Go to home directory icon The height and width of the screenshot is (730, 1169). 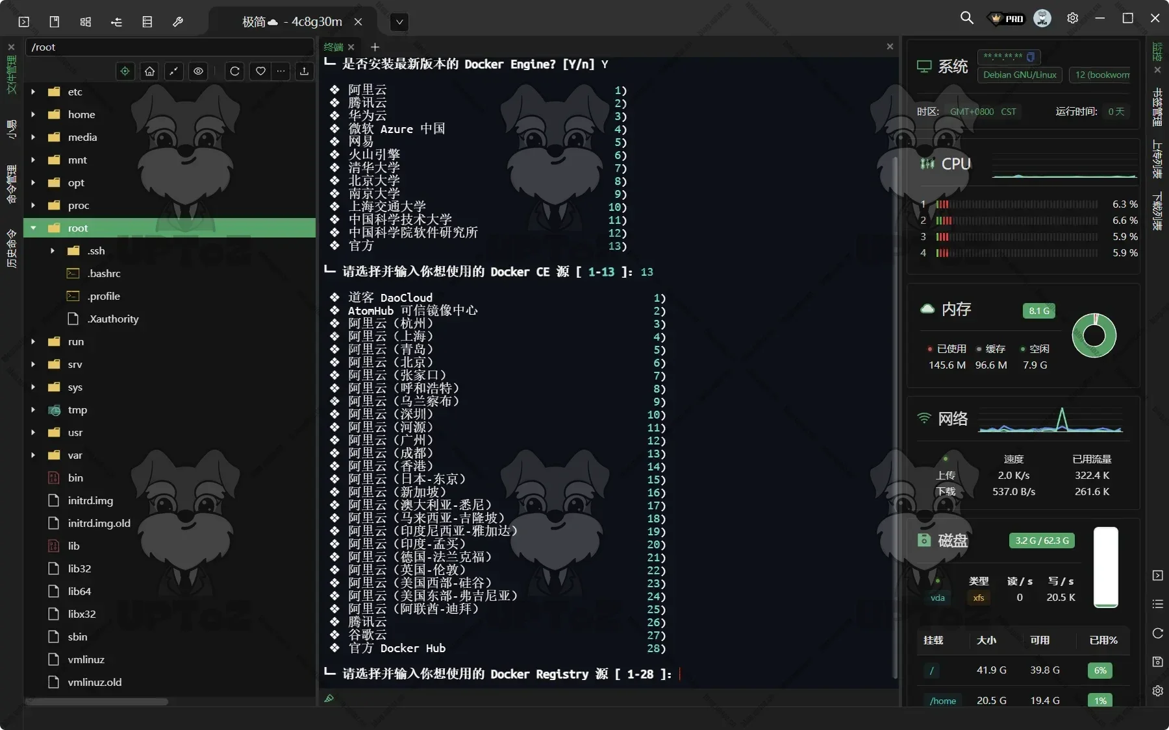click(x=150, y=71)
